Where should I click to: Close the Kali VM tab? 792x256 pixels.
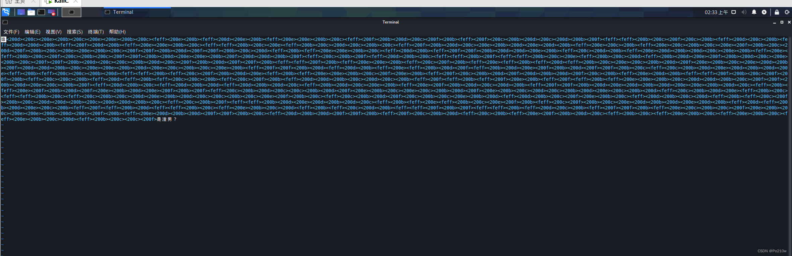tap(76, 2)
